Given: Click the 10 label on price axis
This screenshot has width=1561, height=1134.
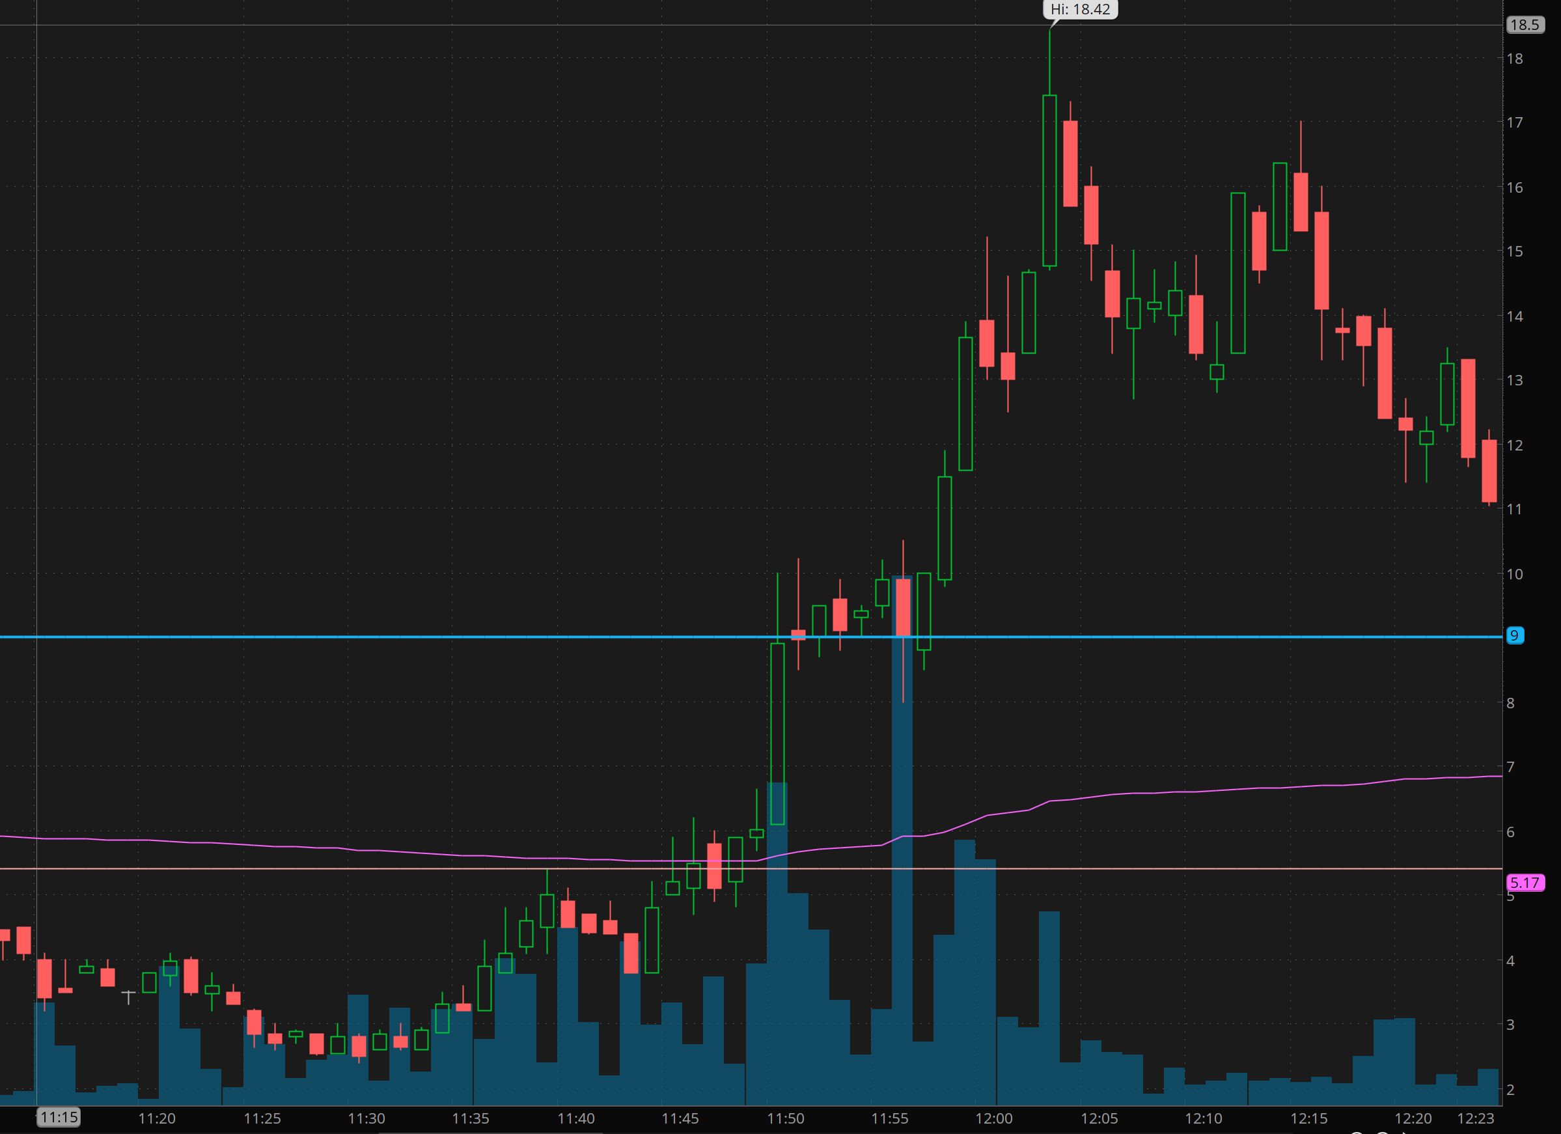Looking at the screenshot, I should 1514,574.
